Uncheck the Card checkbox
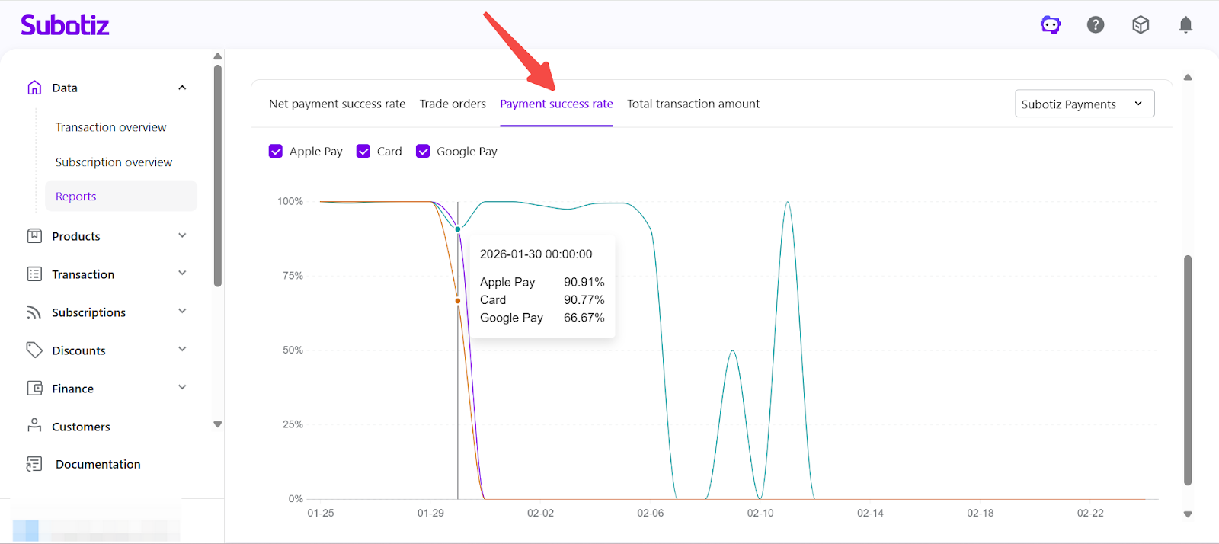The height and width of the screenshot is (544, 1219). point(363,152)
